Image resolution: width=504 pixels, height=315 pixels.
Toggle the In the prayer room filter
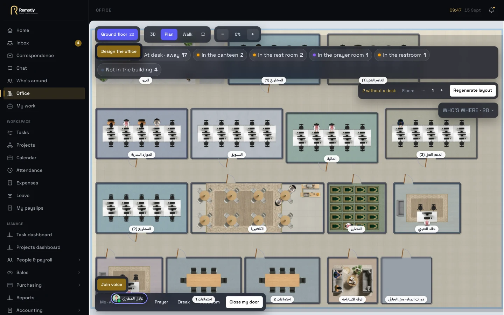pos(340,55)
